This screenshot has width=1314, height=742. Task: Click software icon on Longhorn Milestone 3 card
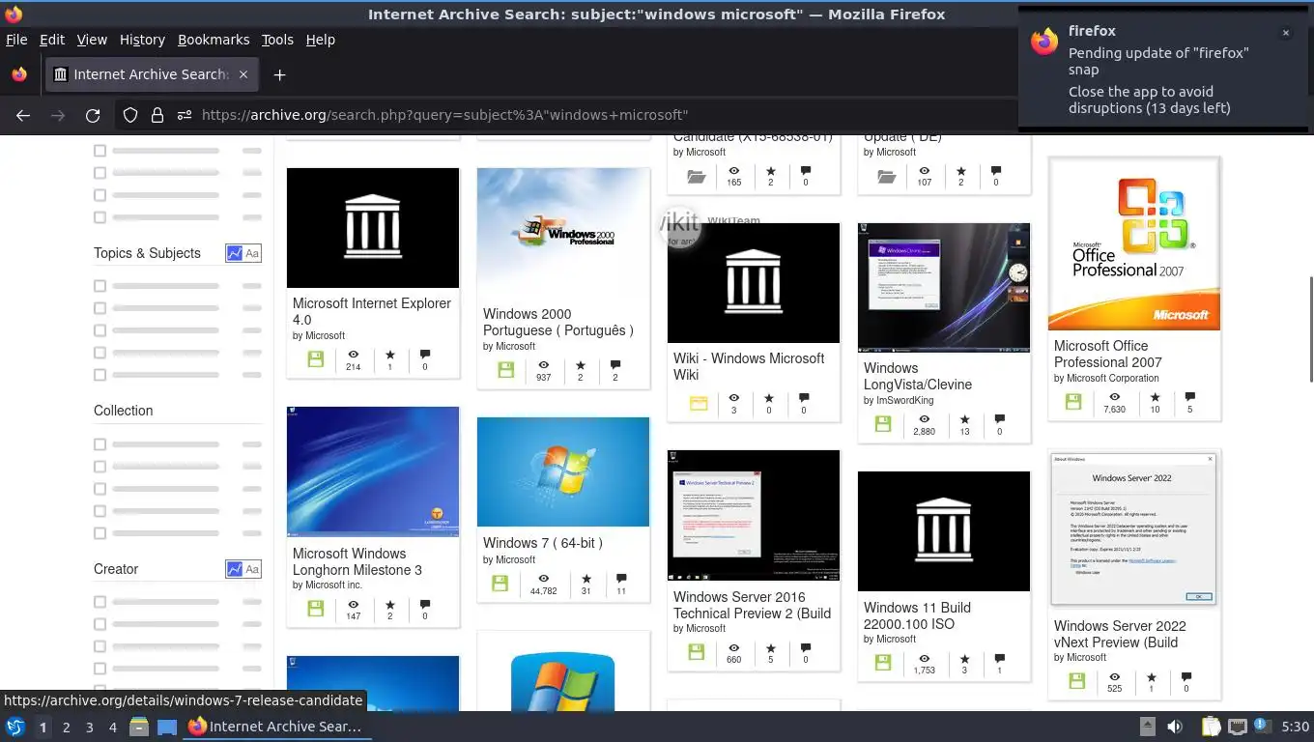tap(315, 609)
